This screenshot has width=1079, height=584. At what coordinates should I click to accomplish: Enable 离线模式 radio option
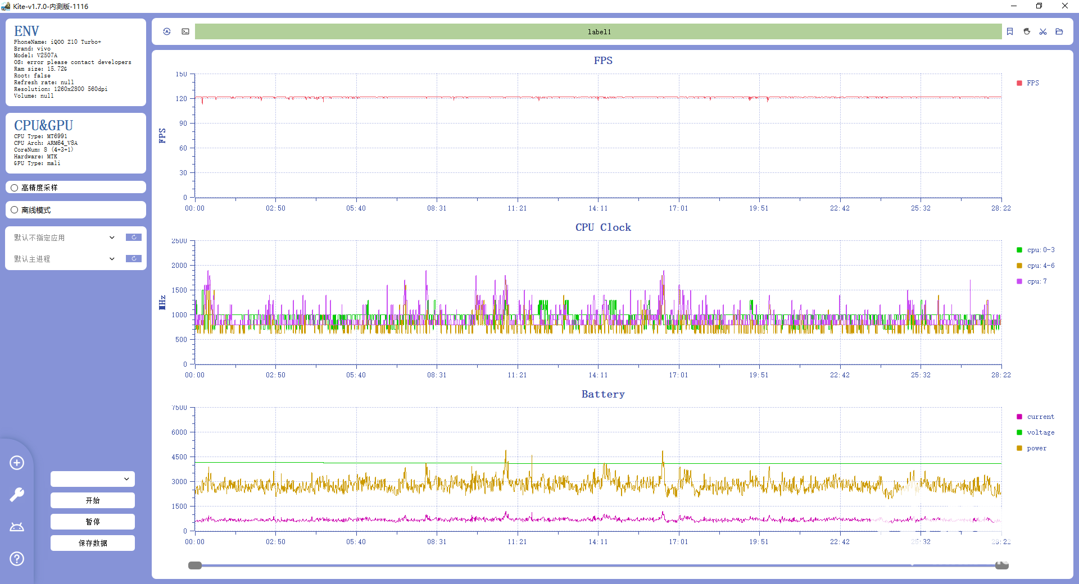(15, 210)
